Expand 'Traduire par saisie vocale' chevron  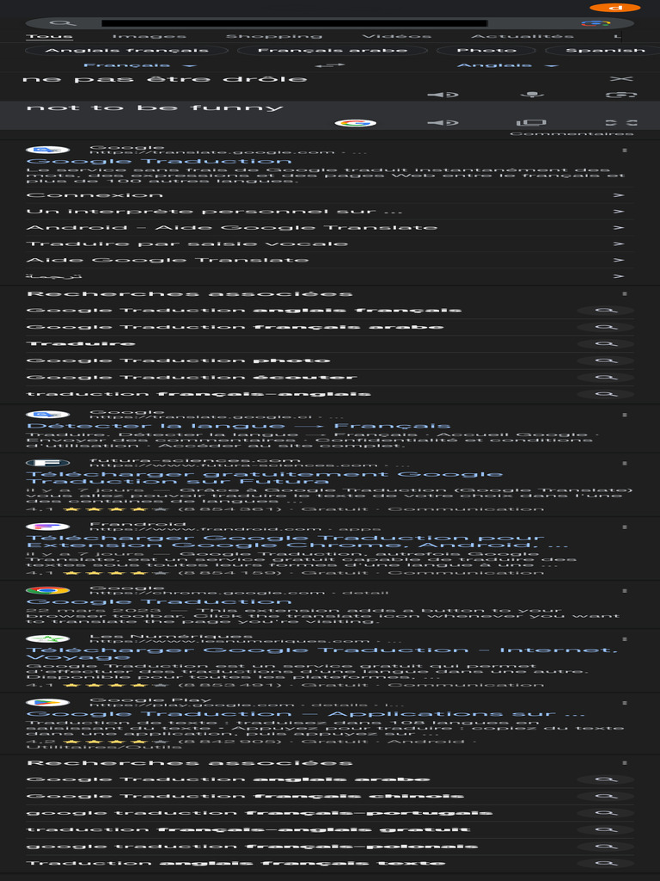coord(618,244)
